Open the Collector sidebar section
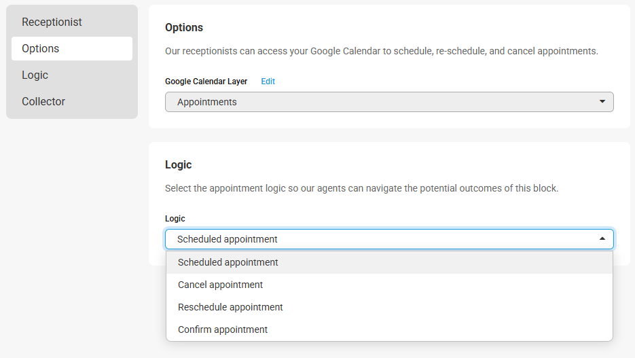635x358 pixels. pos(43,101)
